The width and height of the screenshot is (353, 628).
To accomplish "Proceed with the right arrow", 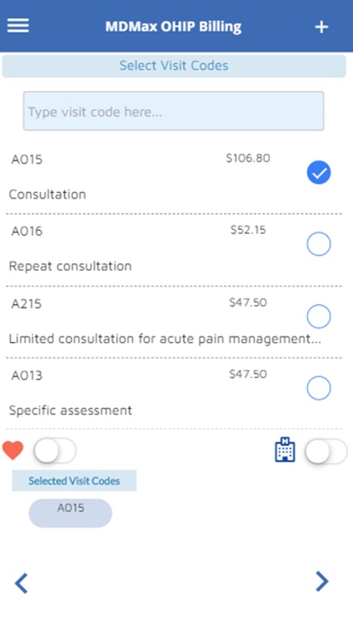I will click(321, 581).
